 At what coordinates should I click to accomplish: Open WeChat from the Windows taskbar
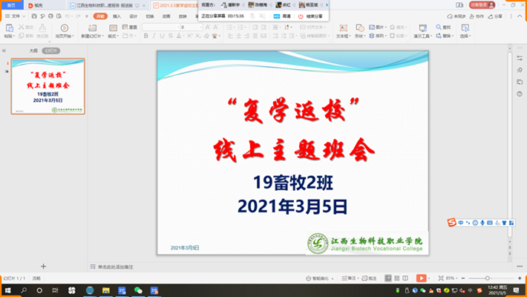coord(137,291)
